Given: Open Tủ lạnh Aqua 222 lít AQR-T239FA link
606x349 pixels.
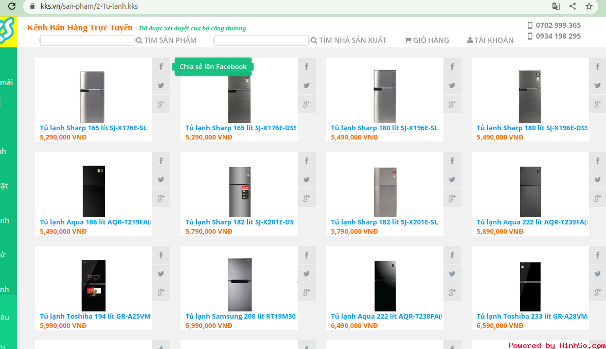Looking at the screenshot, I should (x=532, y=222).
